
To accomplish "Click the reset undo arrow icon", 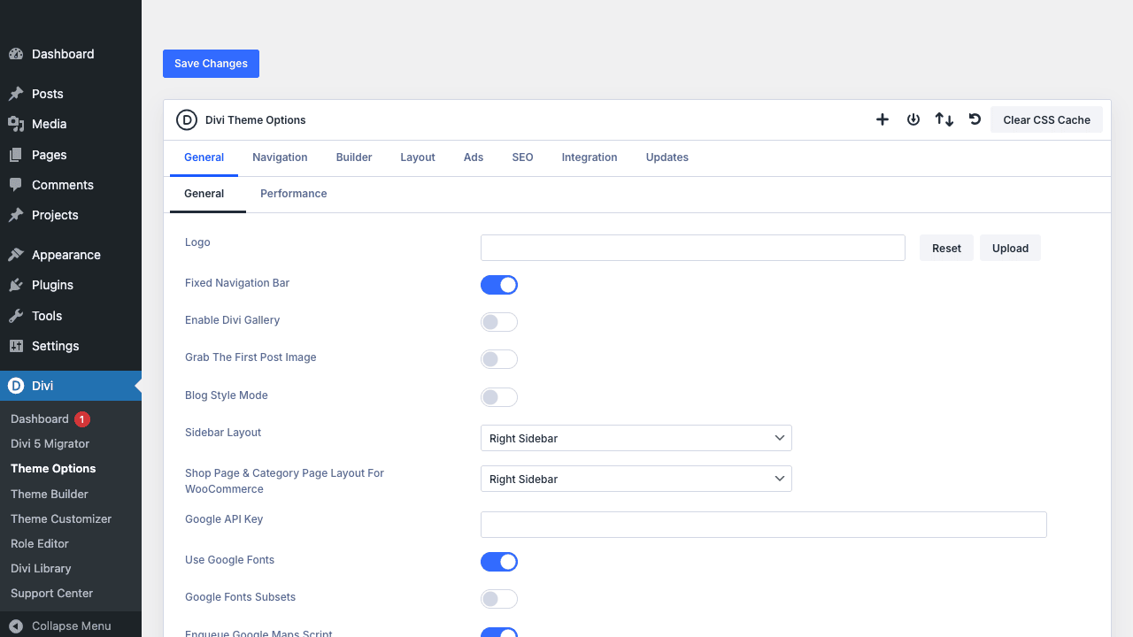I will 975,119.
